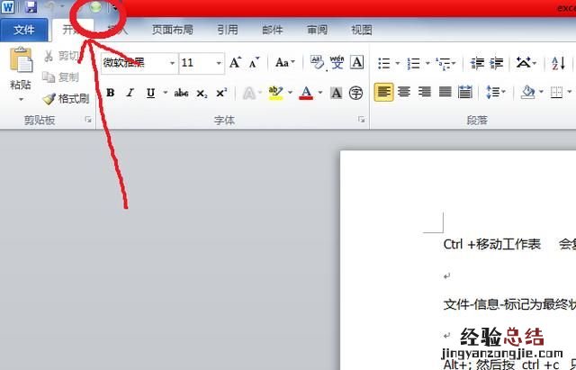
Task: Open the 字体 font dialog launcher
Action: (362, 120)
